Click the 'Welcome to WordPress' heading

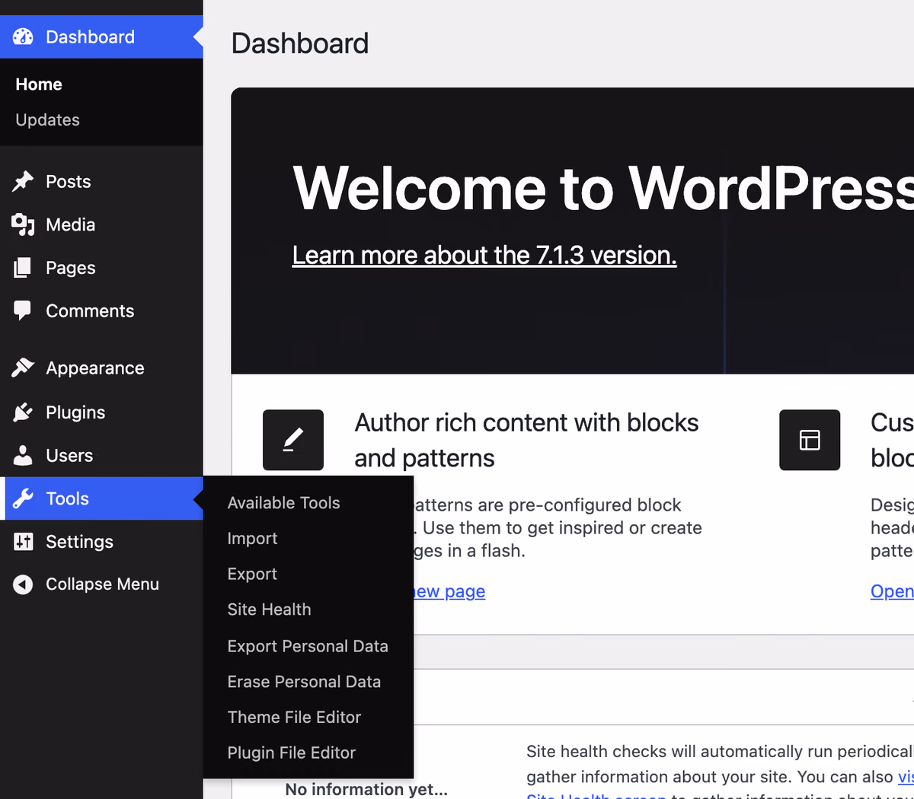(x=603, y=188)
